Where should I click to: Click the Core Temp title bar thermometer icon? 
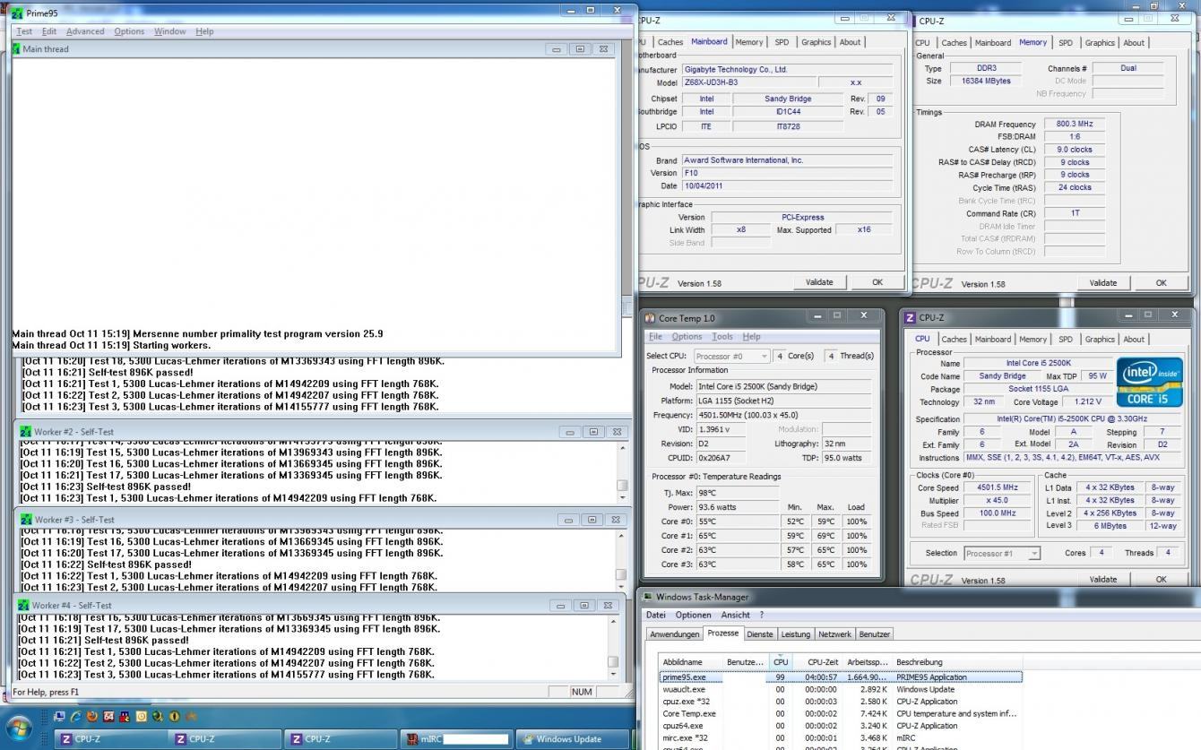[x=651, y=317]
